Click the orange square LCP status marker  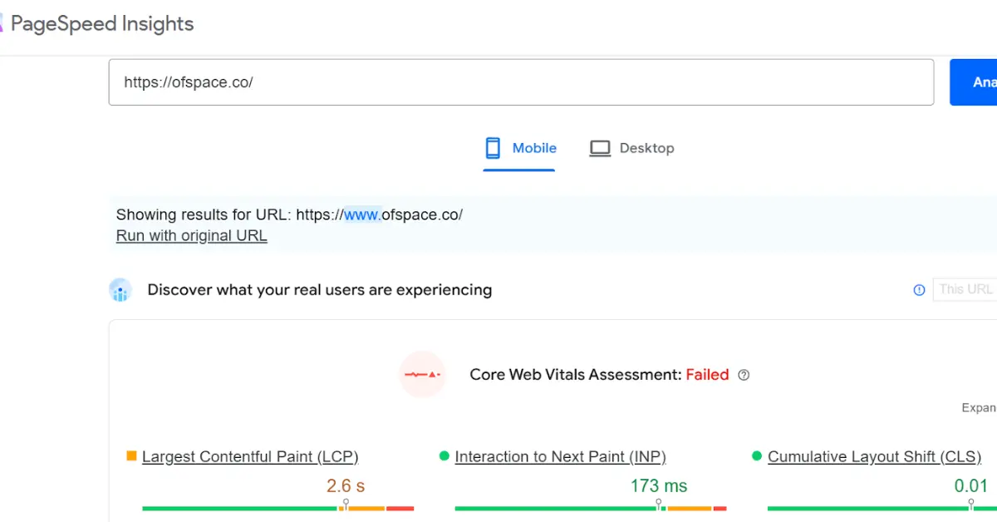[x=130, y=456]
